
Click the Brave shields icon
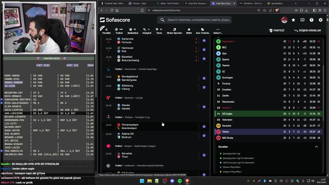click(277, 10)
